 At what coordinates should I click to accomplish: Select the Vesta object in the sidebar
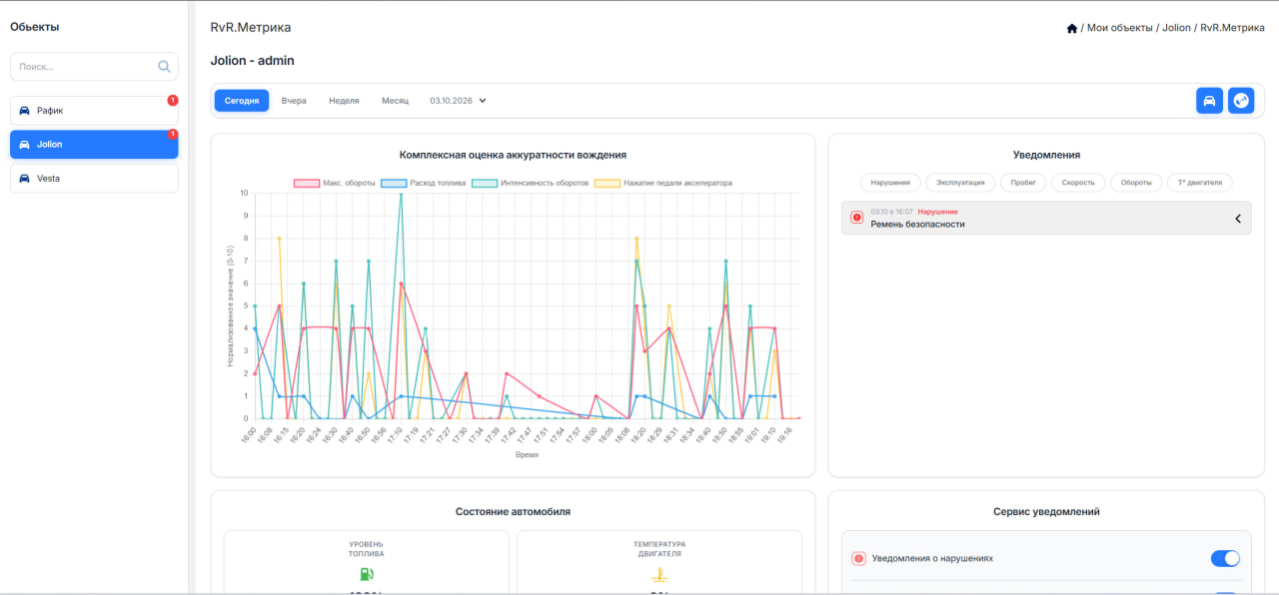pos(94,179)
